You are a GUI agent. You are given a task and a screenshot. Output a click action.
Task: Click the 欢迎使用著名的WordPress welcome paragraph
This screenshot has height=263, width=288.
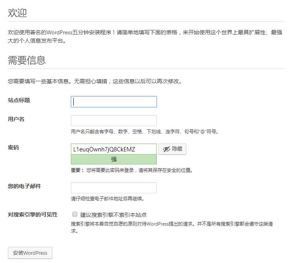click(x=145, y=37)
